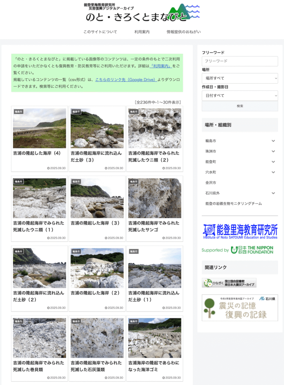Open the Nippon Foundation supporter logo

click(x=237, y=250)
